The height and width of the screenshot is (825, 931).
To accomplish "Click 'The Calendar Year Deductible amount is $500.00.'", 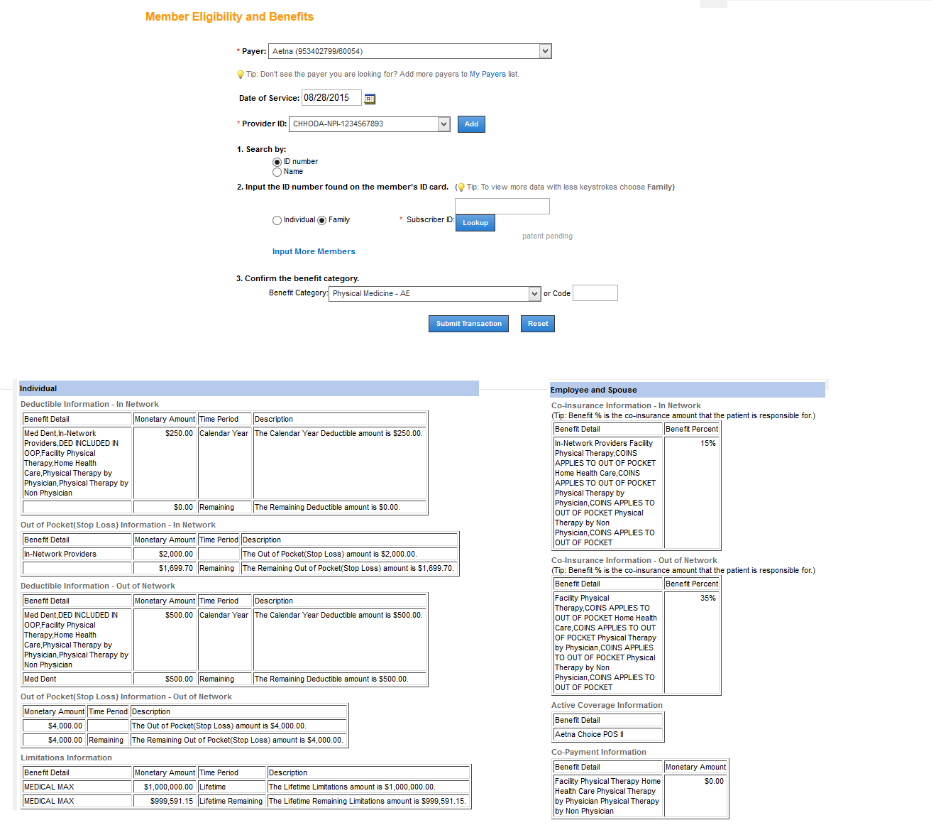I will (338, 615).
